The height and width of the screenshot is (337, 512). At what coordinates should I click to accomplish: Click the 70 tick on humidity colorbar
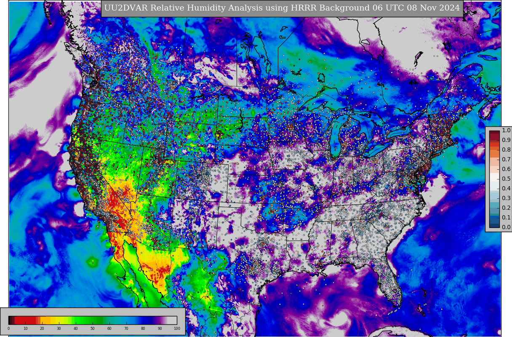(126, 329)
